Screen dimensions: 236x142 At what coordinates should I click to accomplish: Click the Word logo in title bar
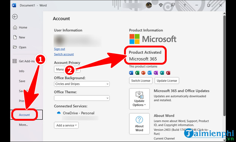(x=14, y=5)
